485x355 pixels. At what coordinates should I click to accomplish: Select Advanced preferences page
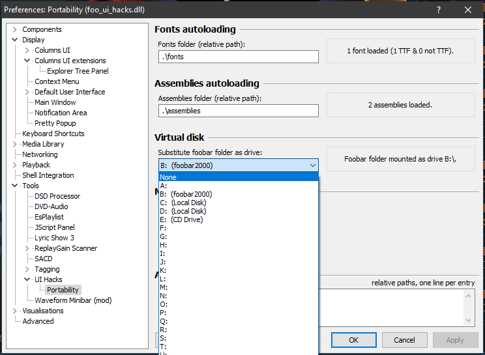[x=38, y=321]
